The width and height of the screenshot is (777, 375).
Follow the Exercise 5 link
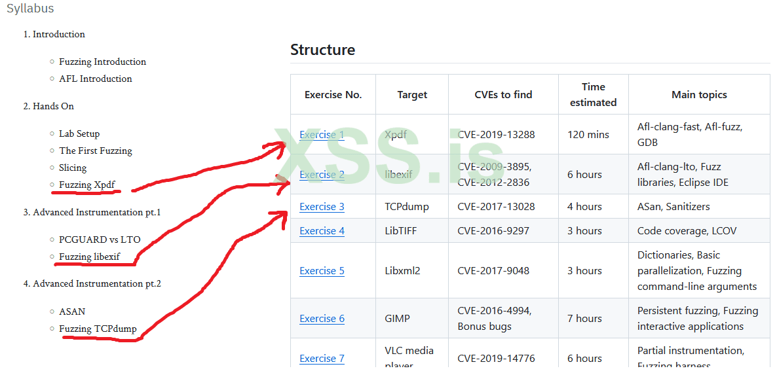[x=322, y=271]
